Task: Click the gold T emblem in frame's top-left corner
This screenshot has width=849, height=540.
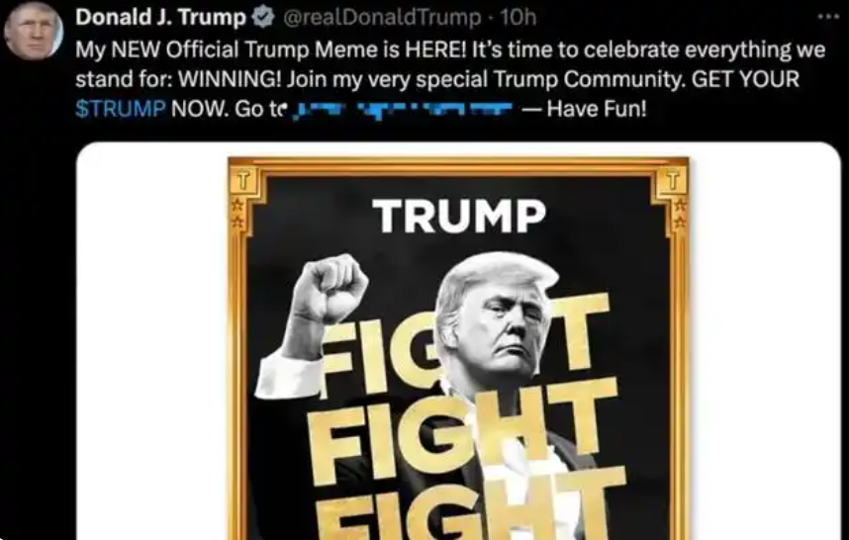Action: [x=243, y=180]
